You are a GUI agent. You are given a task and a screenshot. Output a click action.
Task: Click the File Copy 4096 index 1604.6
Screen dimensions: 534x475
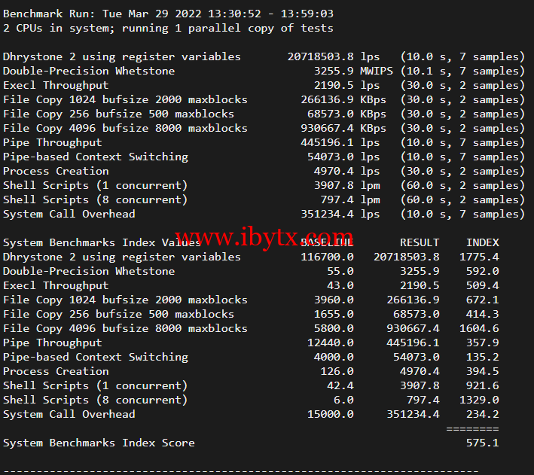point(479,328)
